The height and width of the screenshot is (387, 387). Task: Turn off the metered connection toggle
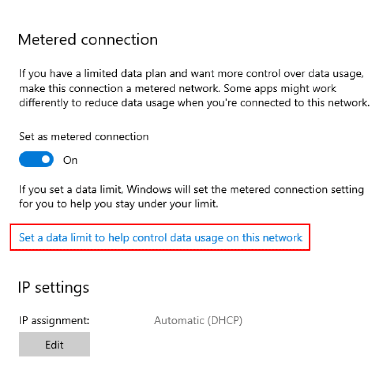pos(36,159)
